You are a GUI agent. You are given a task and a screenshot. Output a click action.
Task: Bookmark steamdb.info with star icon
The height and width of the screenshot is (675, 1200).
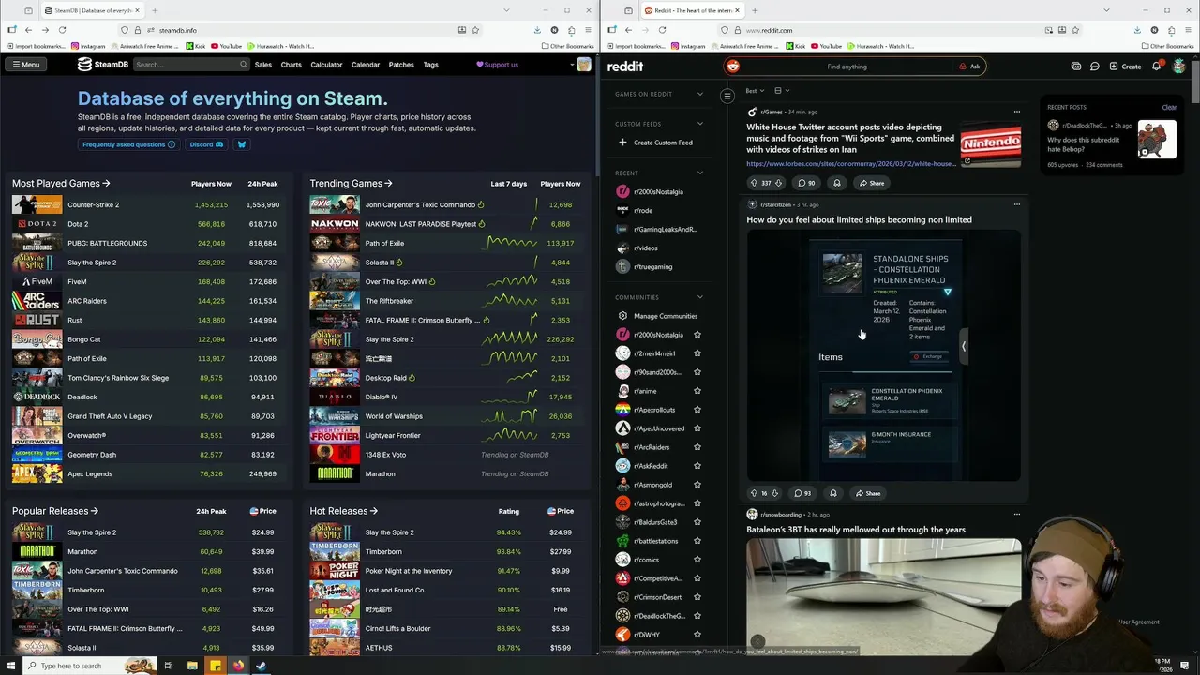click(x=475, y=30)
